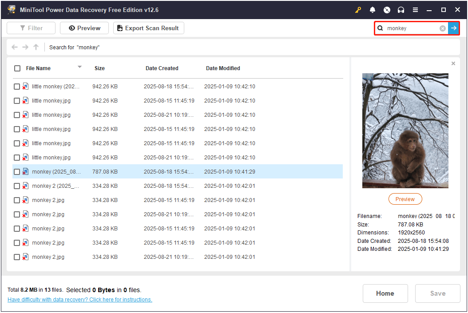Check the checkbox for little monkey.jpg
468x313 pixels.
(x=16, y=100)
